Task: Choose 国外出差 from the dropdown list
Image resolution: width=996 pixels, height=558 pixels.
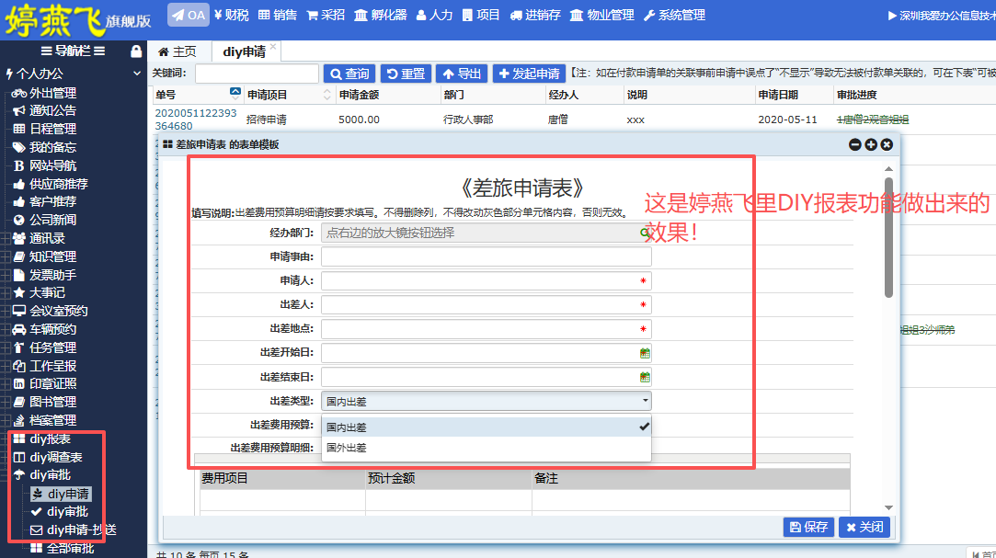Action: coord(486,448)
